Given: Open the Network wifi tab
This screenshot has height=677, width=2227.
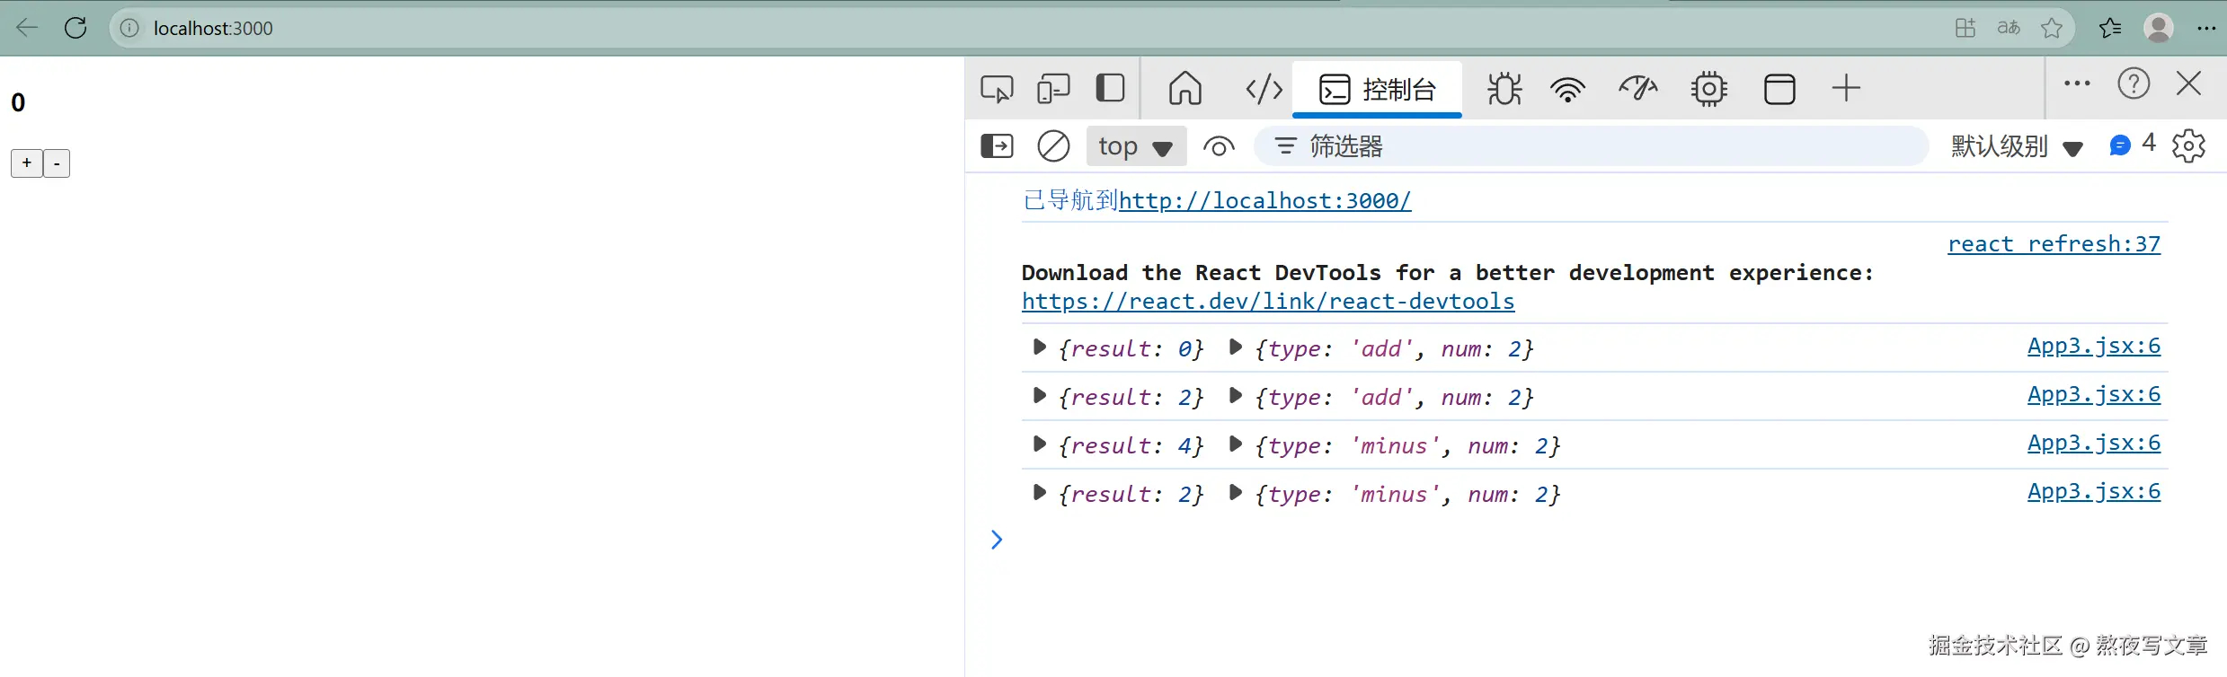Looking at the screenshot, I should click(x=1567, y=89).
